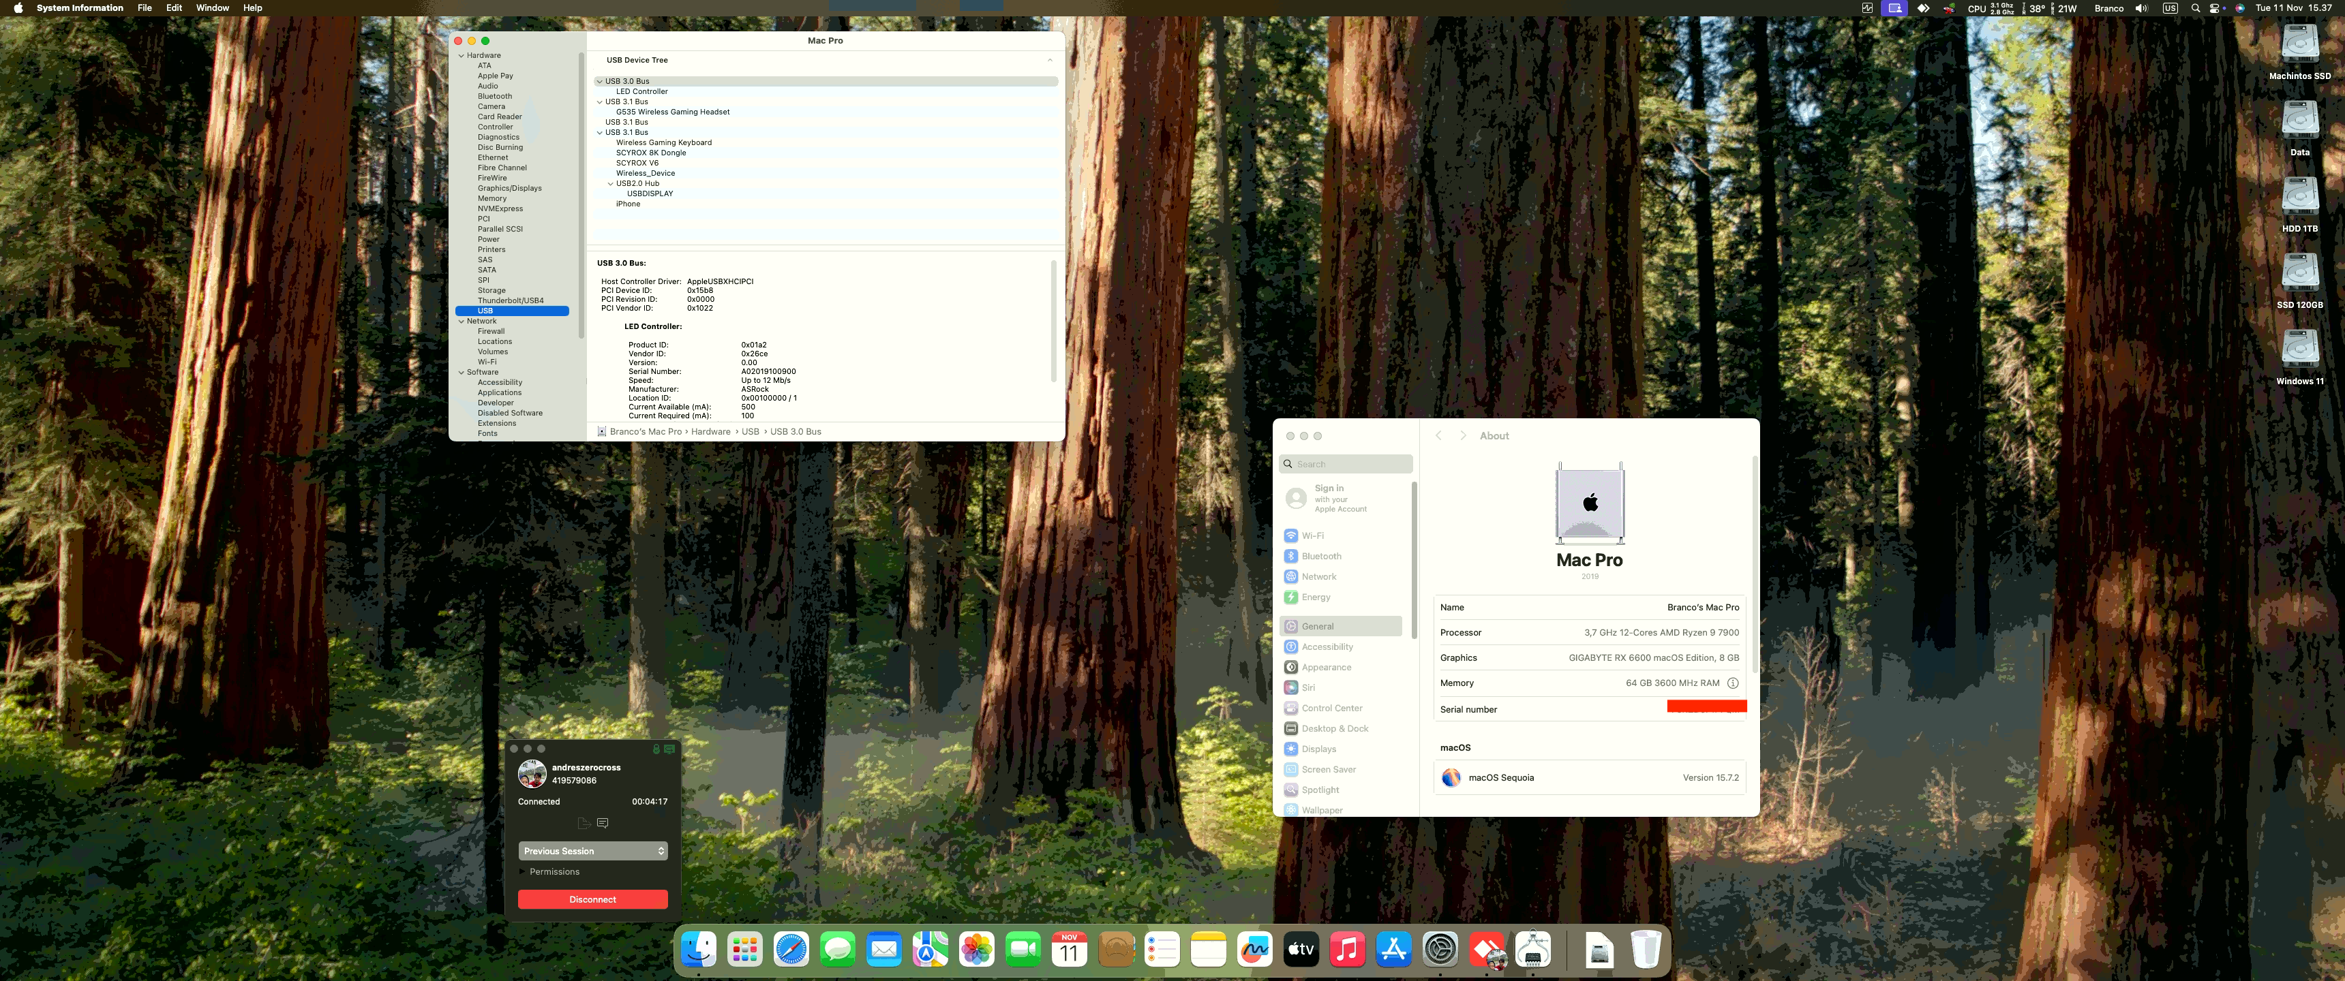Open the Edit menu
Viewport: 2345px width, 981px height.
pos(174,8)
